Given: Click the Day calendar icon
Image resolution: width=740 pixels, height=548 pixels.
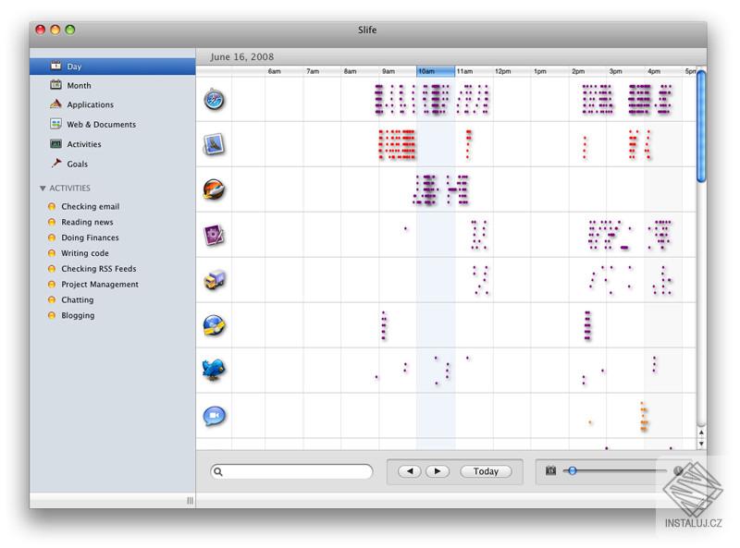Looking at the screenshot, I should [55, 66].
